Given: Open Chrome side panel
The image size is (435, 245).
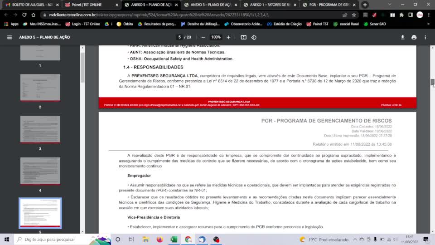Looking at the screenshot, I should click(411, 15).
